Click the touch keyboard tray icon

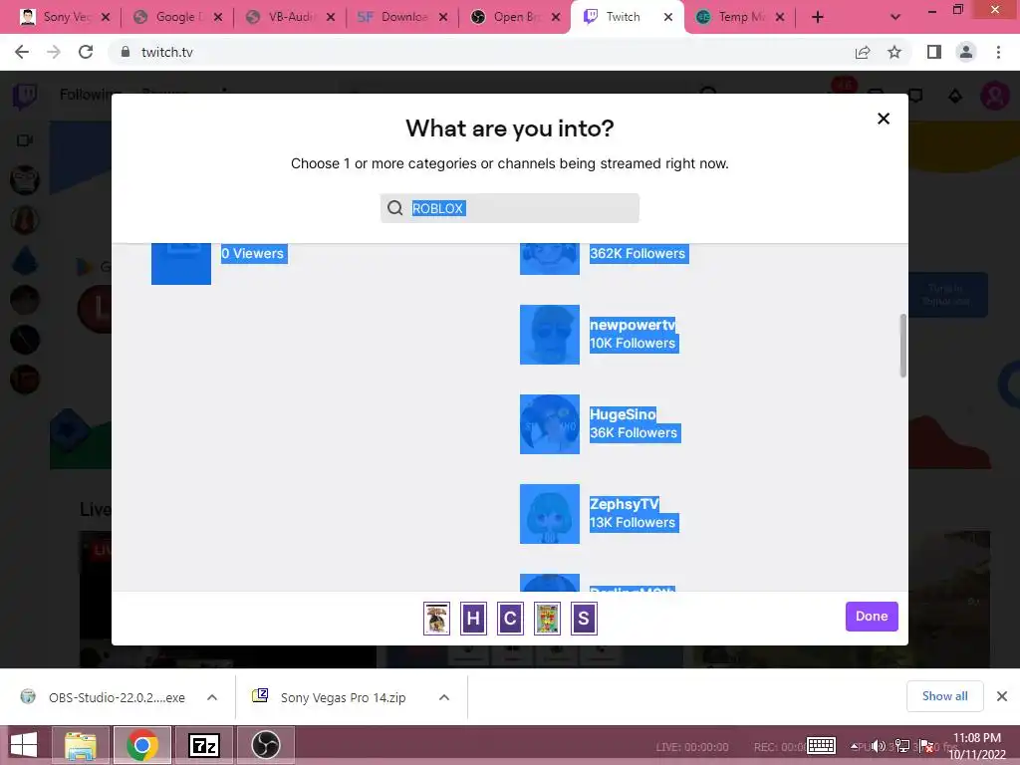click(821, 745)
